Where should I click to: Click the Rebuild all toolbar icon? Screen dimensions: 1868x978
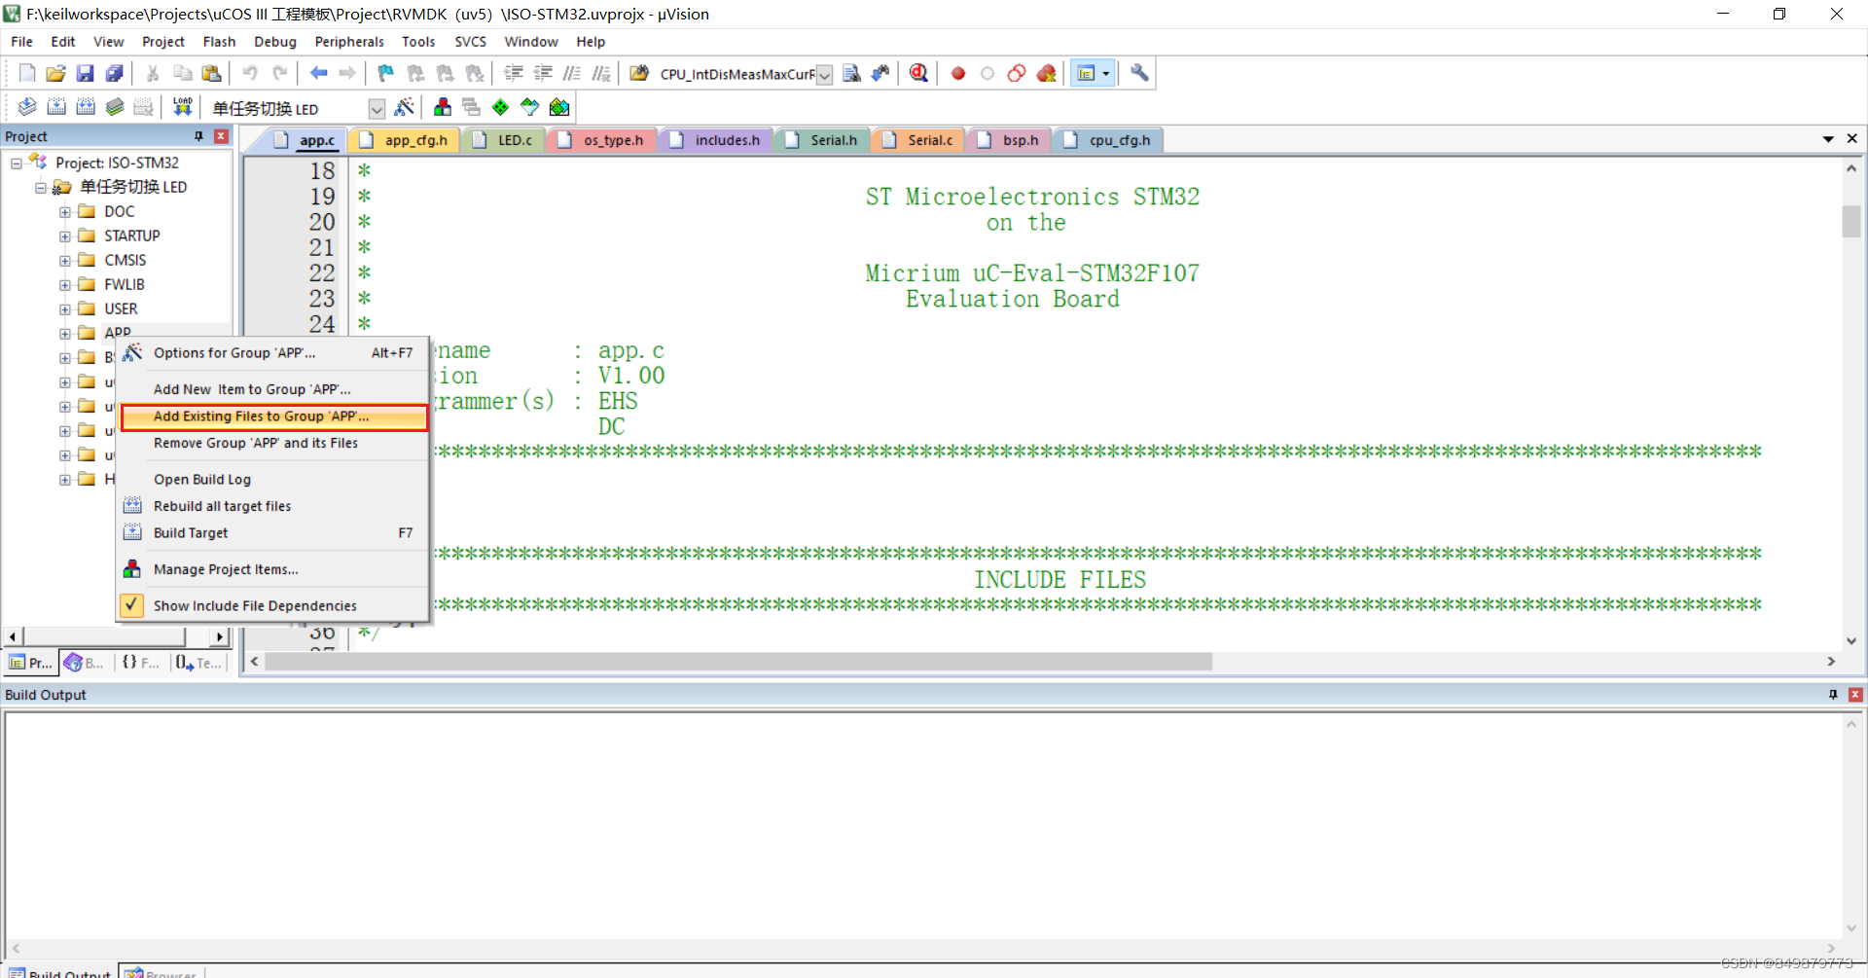point(86,107)
